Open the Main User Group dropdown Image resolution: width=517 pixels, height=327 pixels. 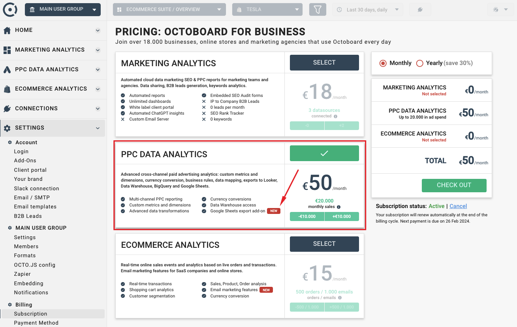63,9
